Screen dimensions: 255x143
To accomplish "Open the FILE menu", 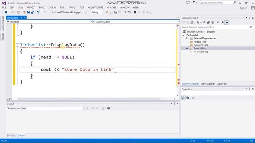I will [x=4, y=8].
